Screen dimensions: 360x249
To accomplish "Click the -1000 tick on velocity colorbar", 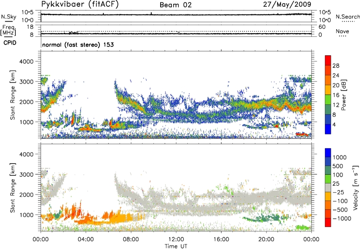I will coord(342,218).
